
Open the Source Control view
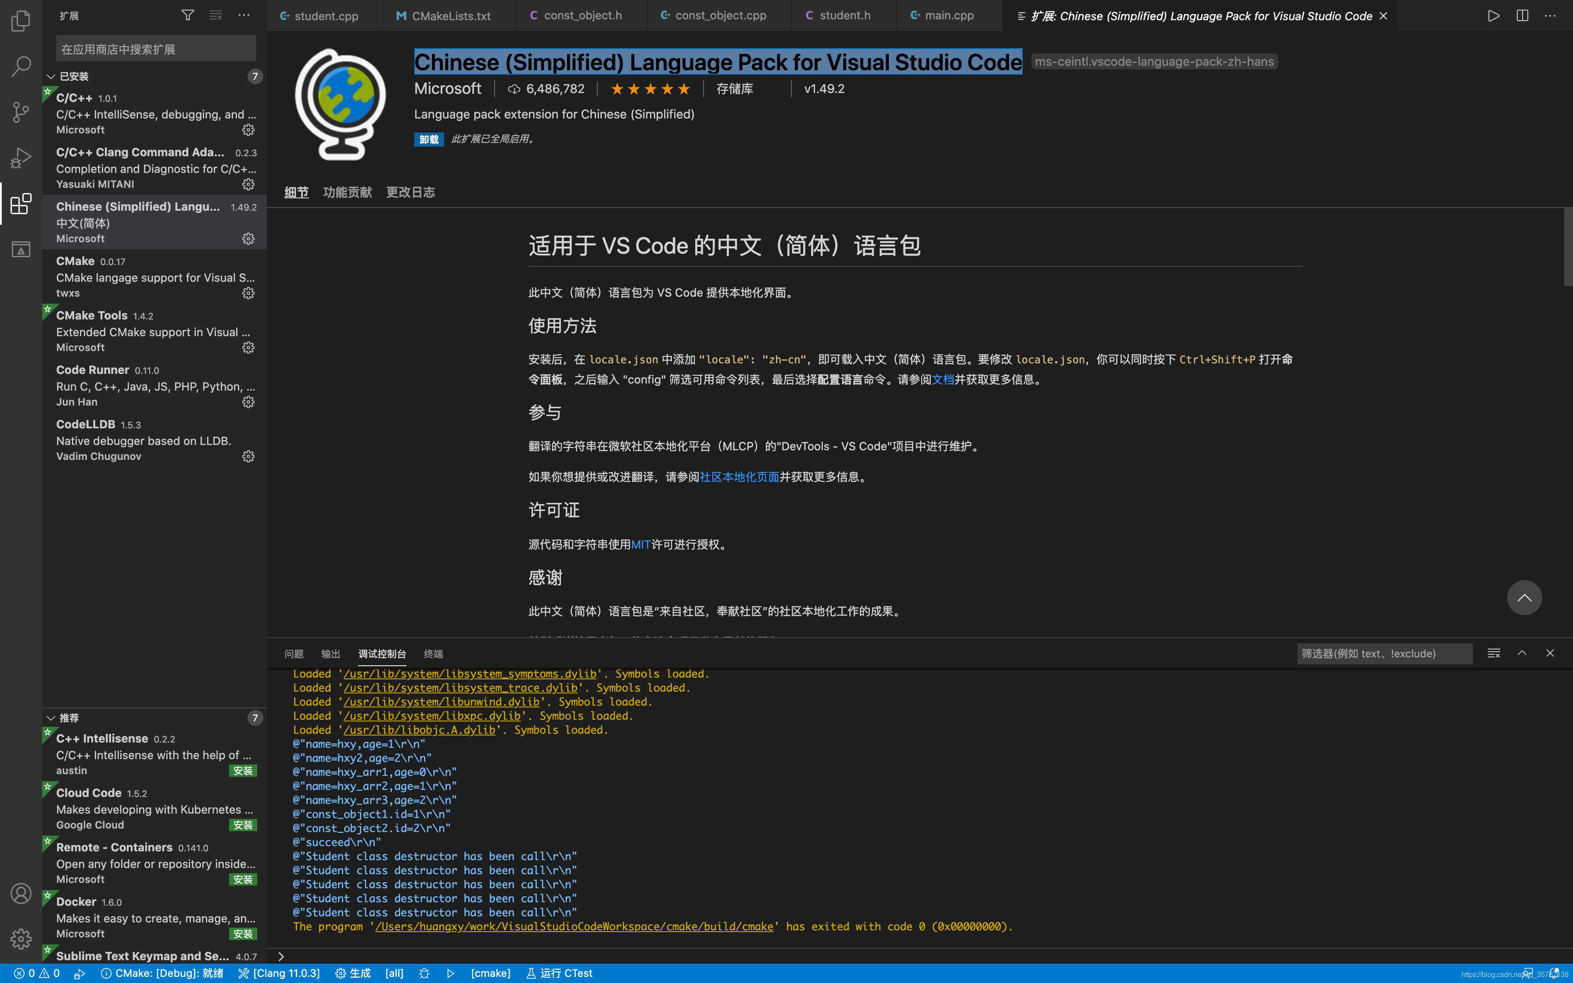(20, 112)
